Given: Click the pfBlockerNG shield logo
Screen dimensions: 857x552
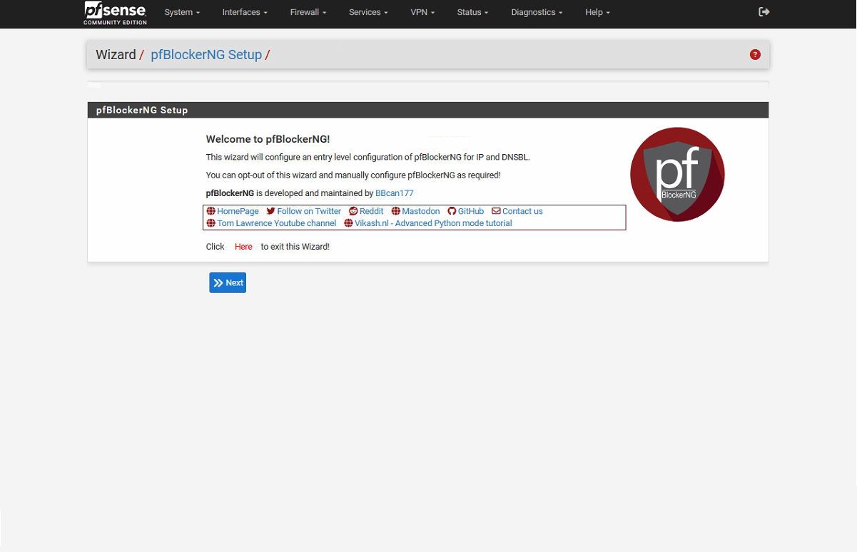Looking at the screenshot, I should point(677,175).
